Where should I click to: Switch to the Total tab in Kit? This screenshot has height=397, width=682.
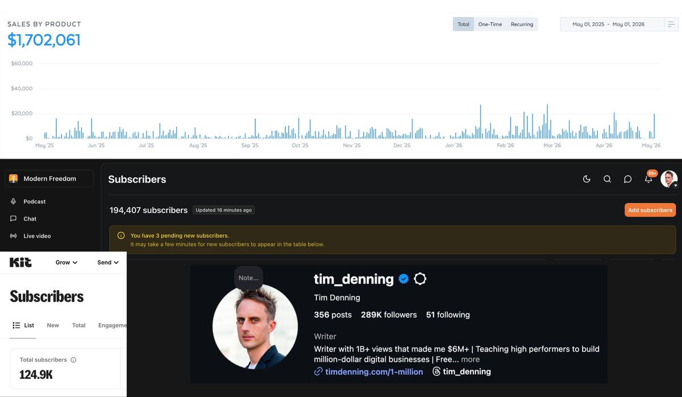78,325
